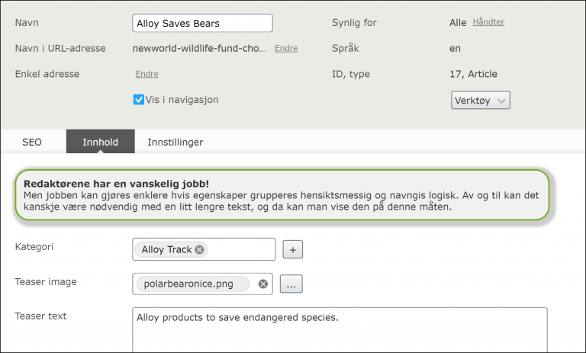The width and height of the screenshot is (586, 353).
Task: Focus the Navn field with Alloy Saves Bears
Action: point(202,23)
